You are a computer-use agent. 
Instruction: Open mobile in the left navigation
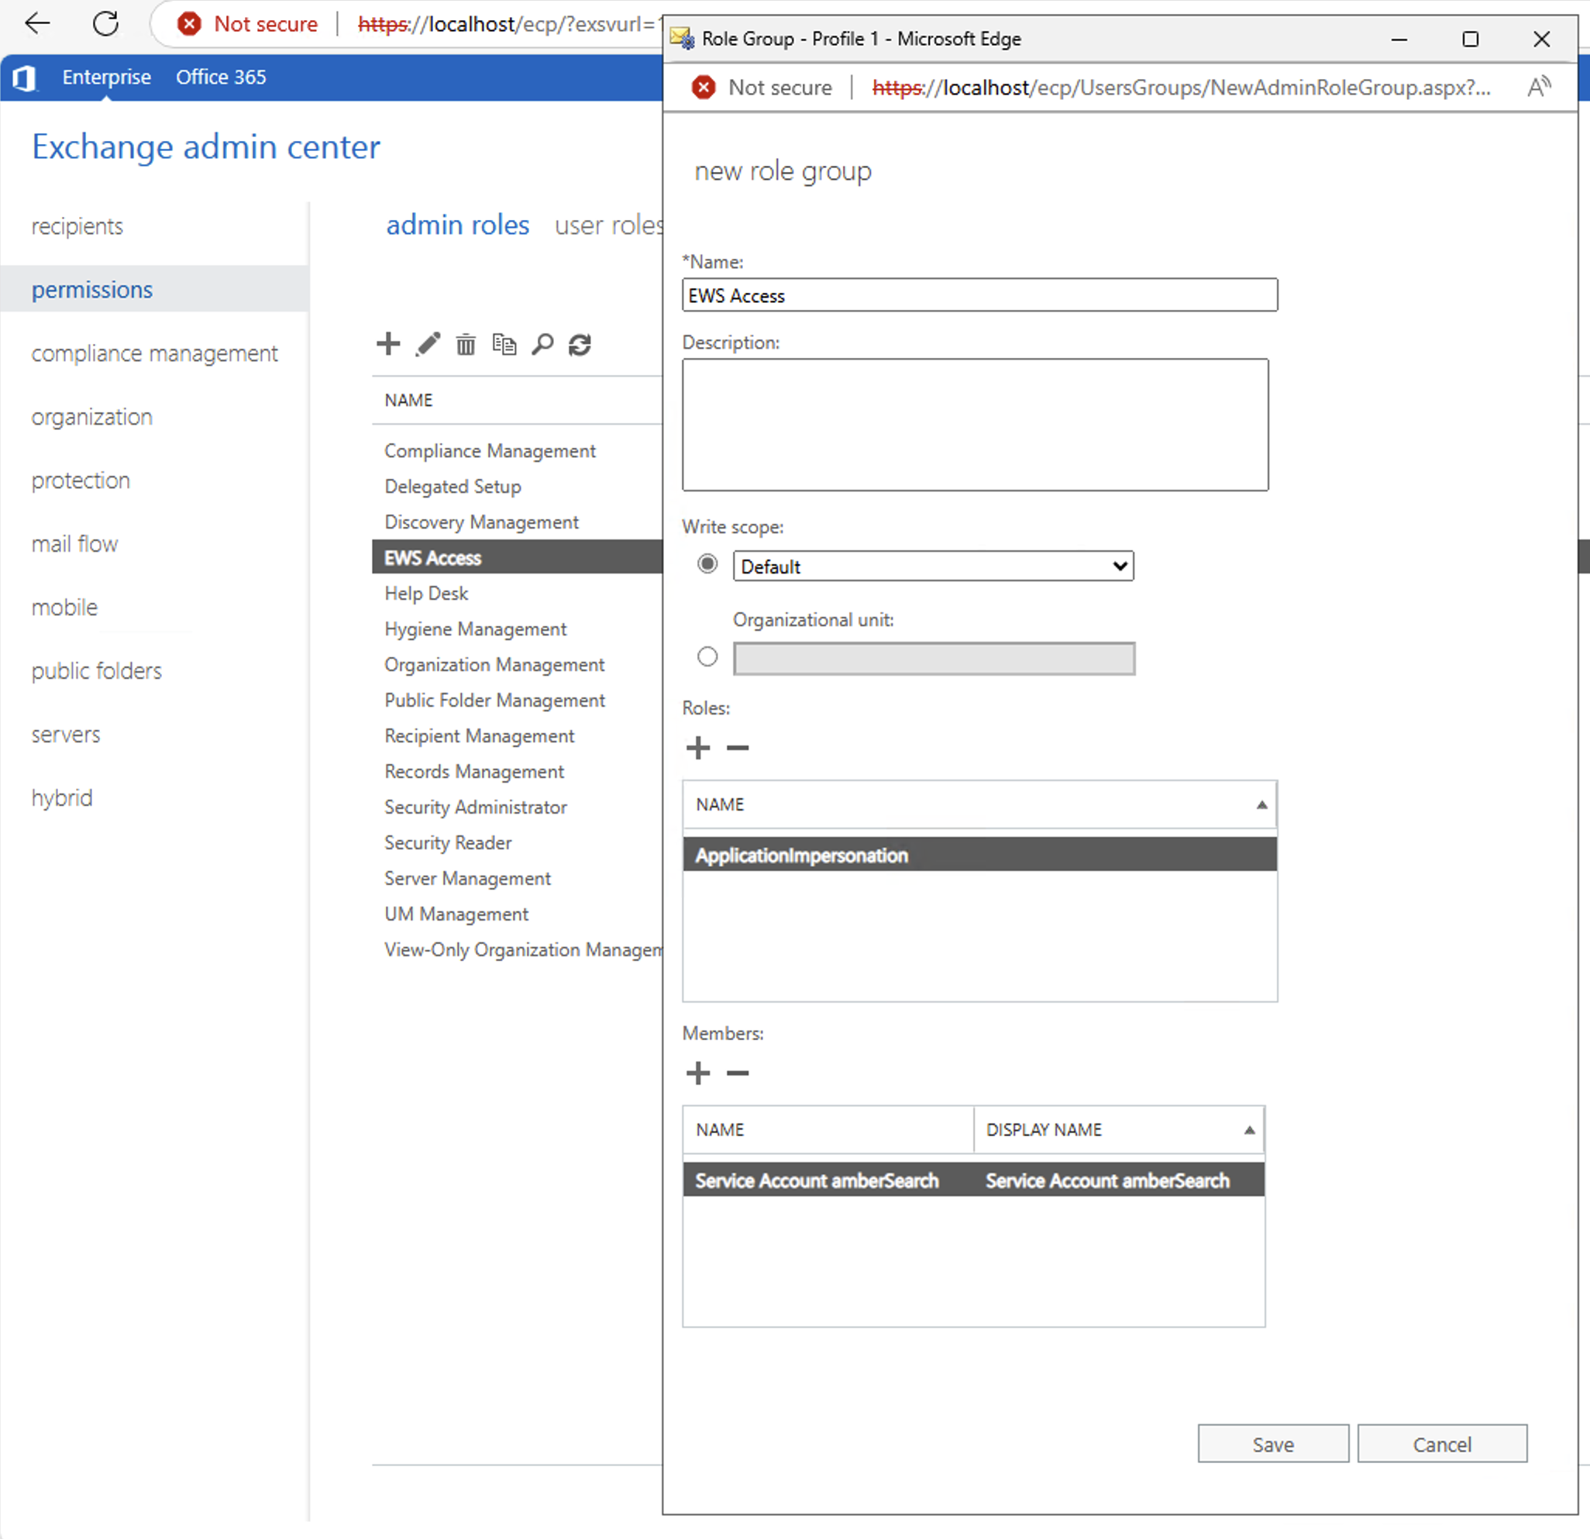point(64,608)
